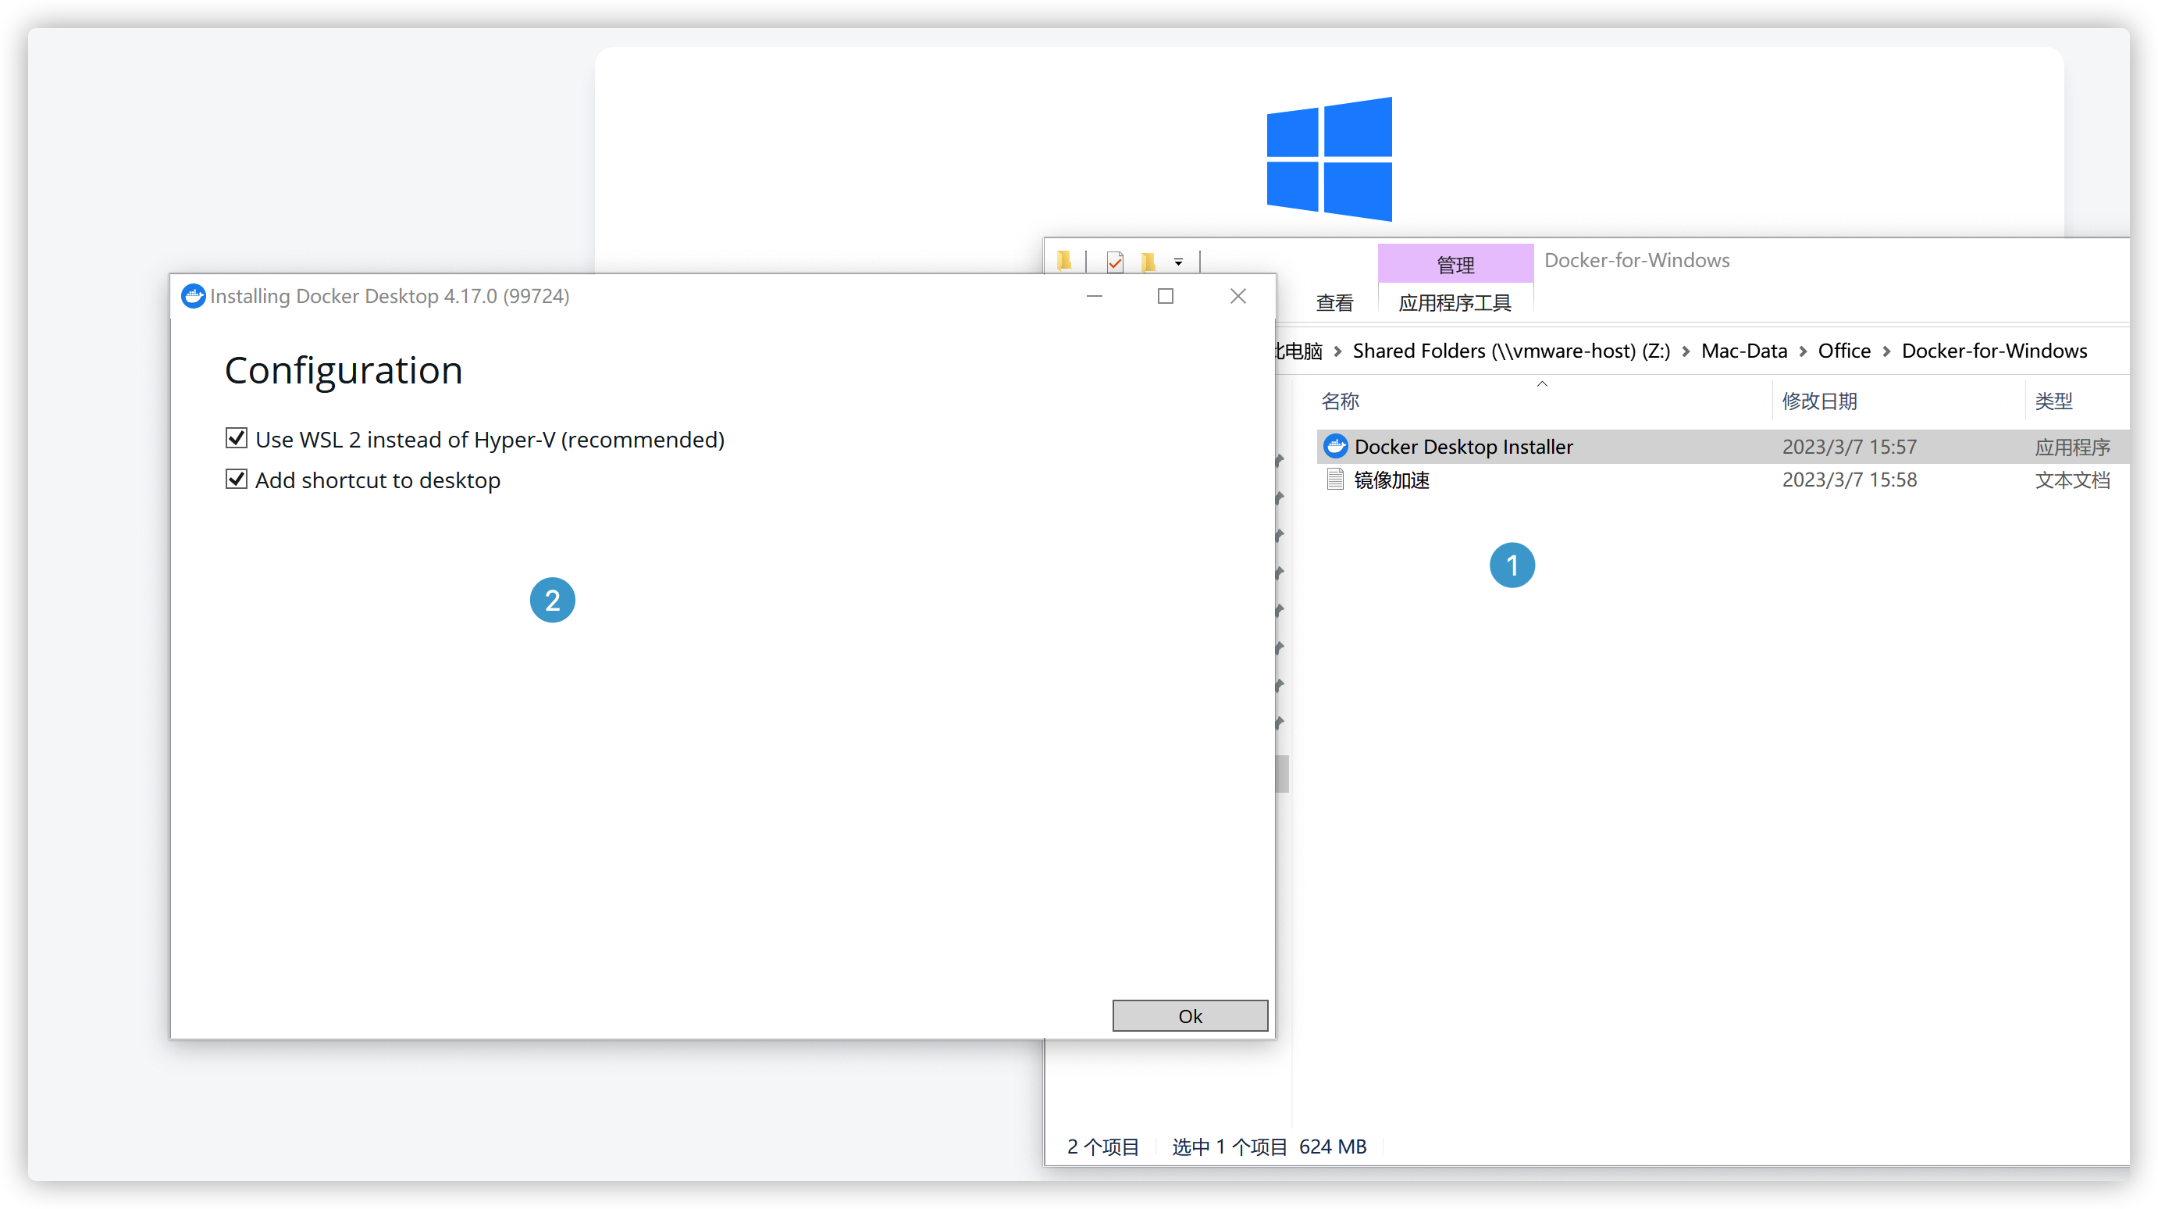Maximize the Docker installer window
The height and width of the screenshot is (1209, 2158).
[1166, 296]
